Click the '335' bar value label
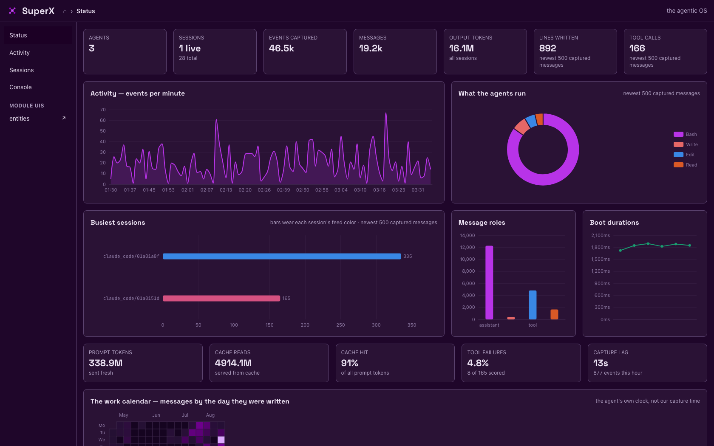The height and width of the screenshot is (446, 714). (408, 256)
